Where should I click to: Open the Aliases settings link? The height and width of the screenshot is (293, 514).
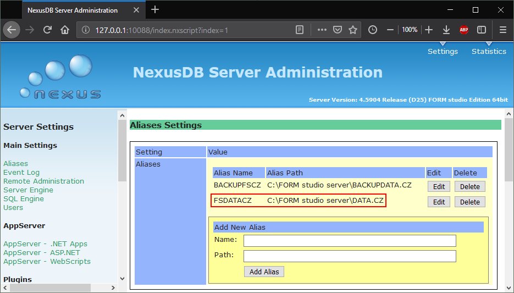(16, 163)
